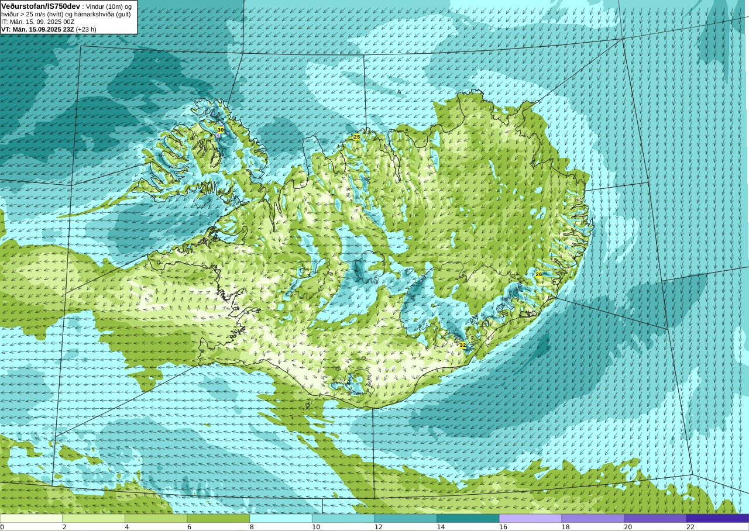Select the dark violet legend swatch above 22
Viewport: 749px width, 531px height.
click(717, 518)
